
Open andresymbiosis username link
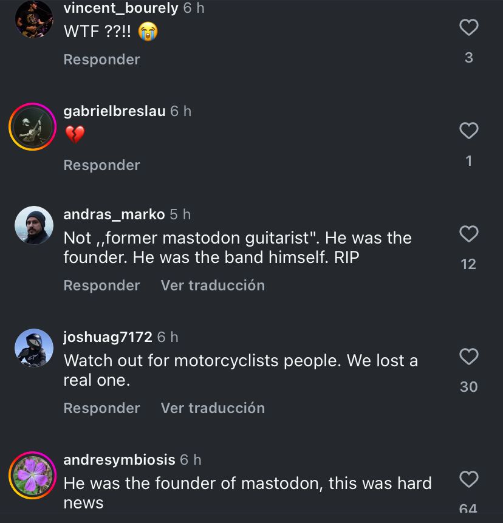point(119,460)
